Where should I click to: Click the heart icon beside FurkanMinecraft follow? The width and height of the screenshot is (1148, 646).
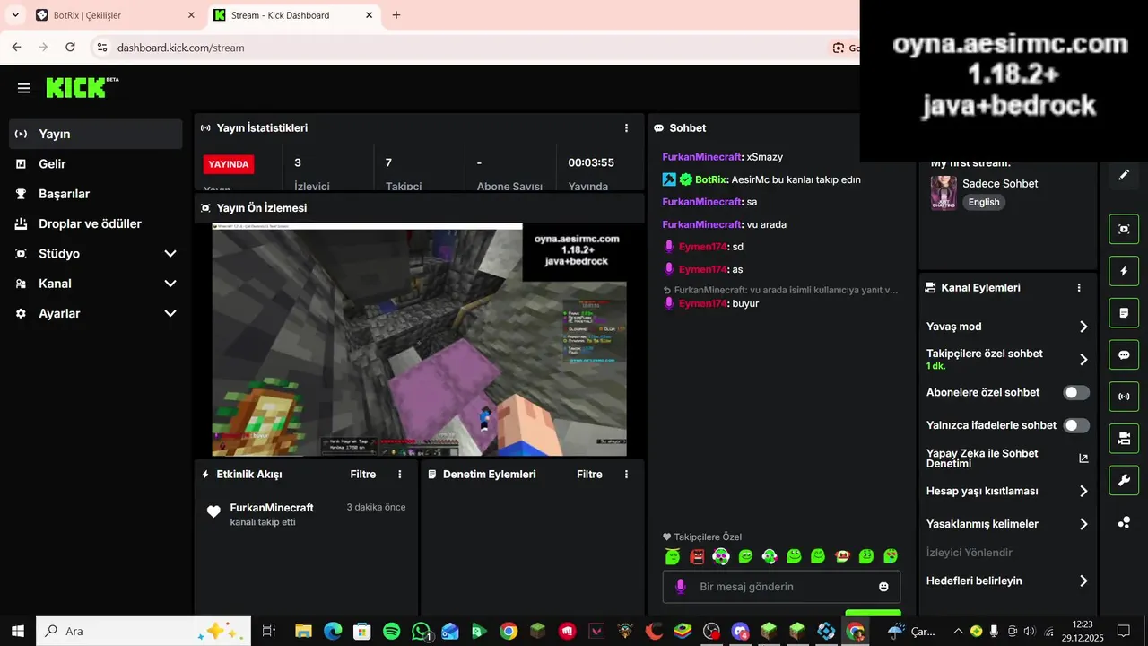point(213,512)
